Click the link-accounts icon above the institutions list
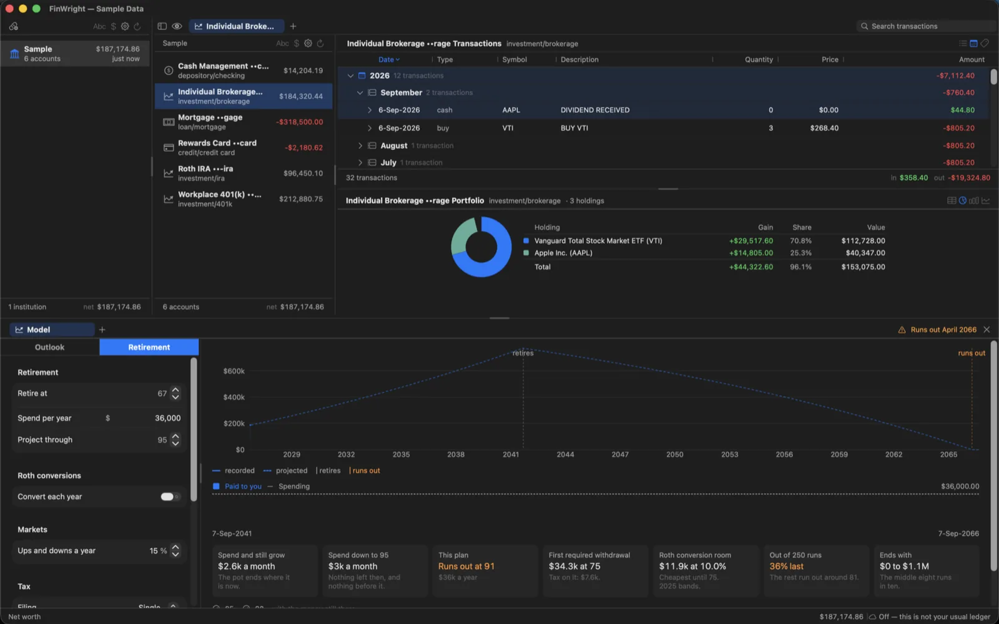Screen dimensions: 999x624 click(x=14, y=26)
